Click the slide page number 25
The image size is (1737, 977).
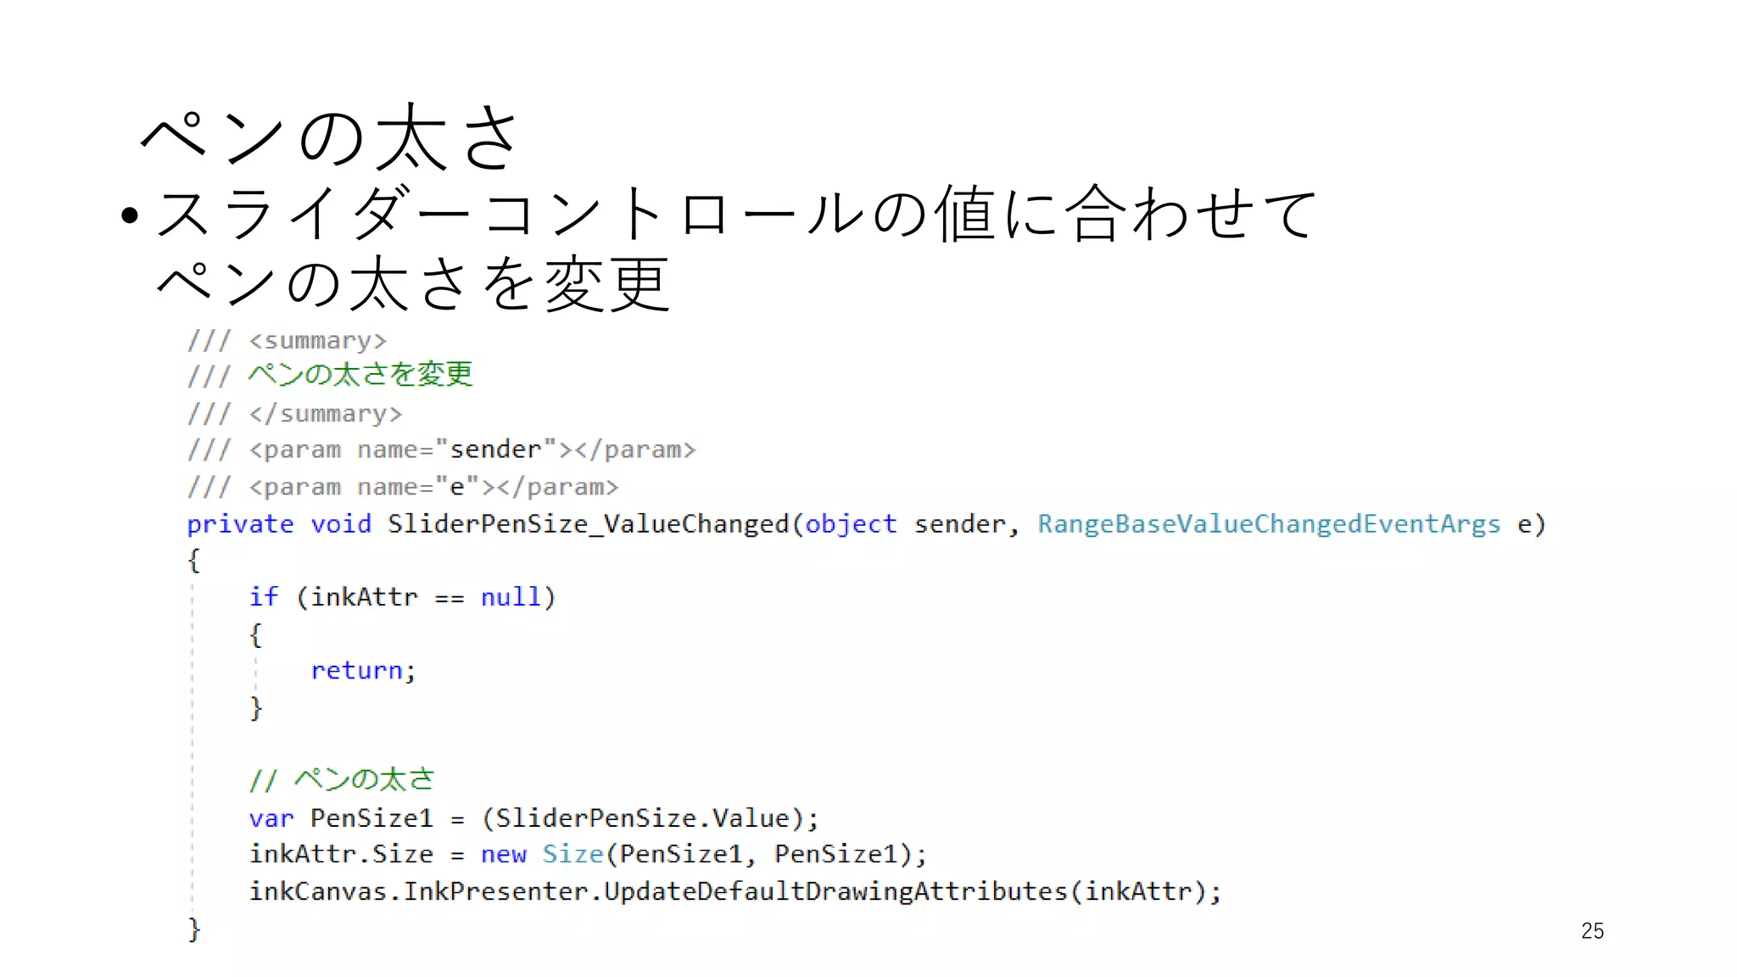pos(1592,930)
